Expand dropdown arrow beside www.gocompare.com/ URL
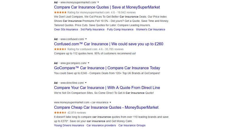This screenshot has height=130, width=233. coord(88,63)
